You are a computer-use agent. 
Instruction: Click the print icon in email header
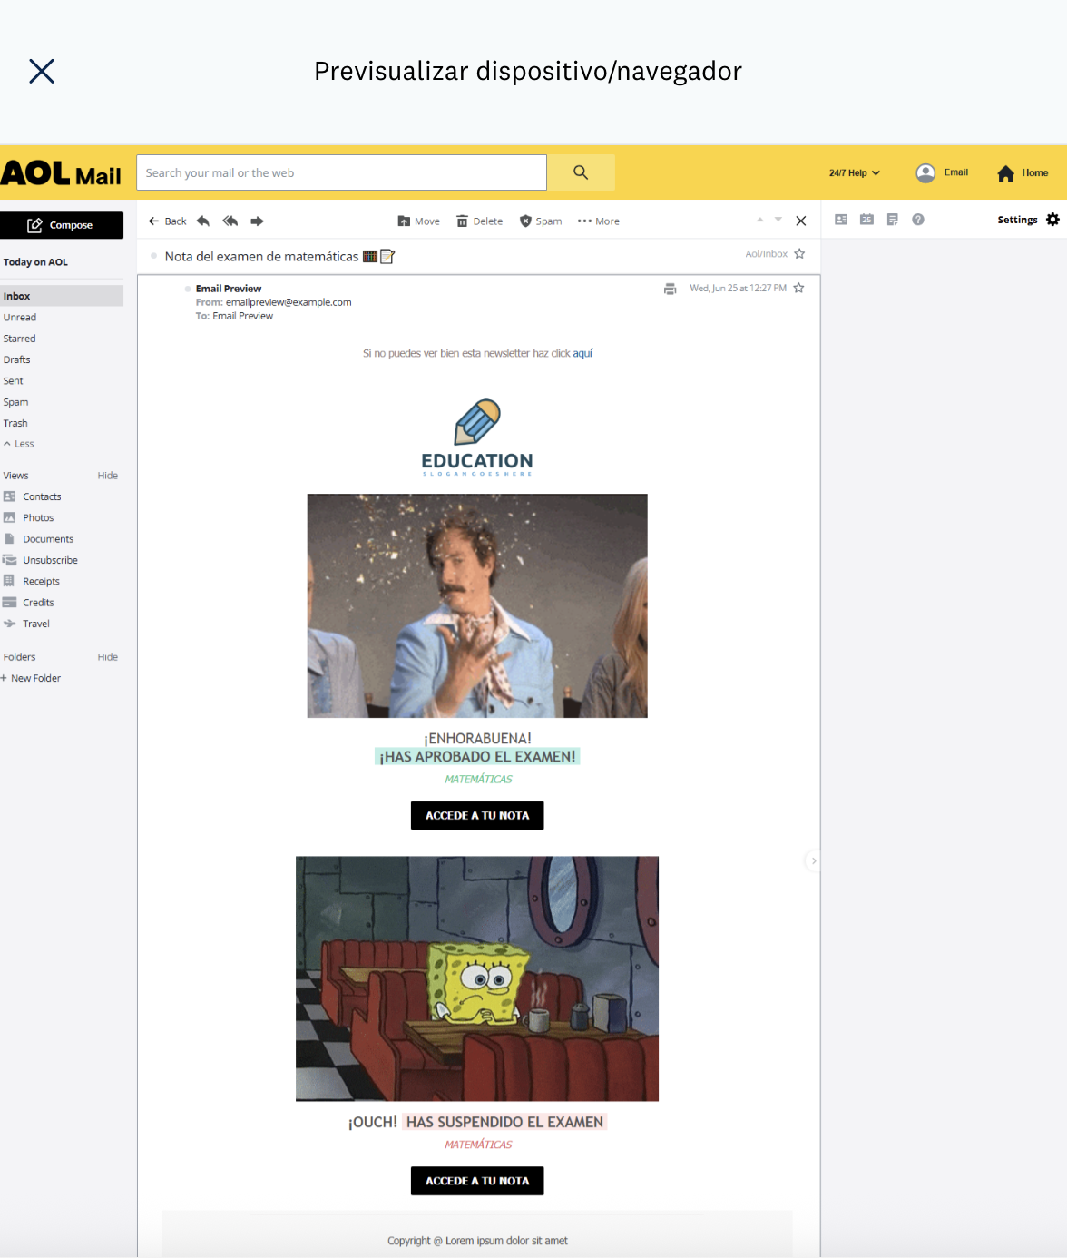click(670, 289)
